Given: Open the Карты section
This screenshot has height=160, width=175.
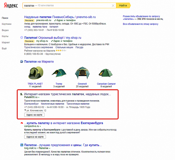Looking at the screenshot, I should coord(5,36).
